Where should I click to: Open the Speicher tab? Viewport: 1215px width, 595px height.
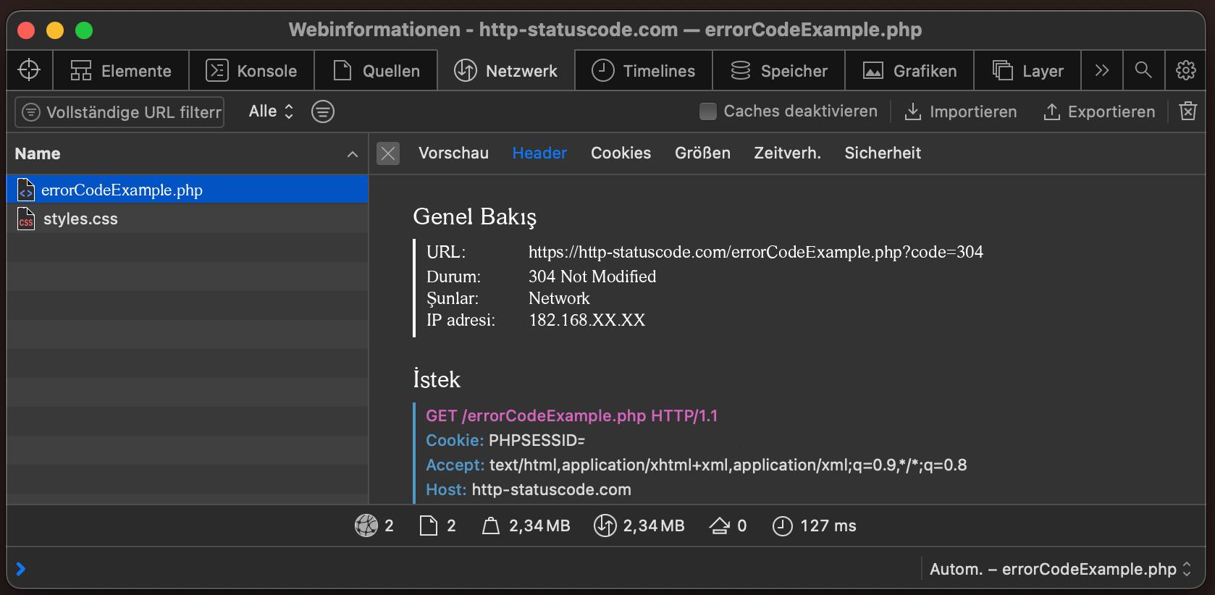pyautogui.click(x=779, y=70)
